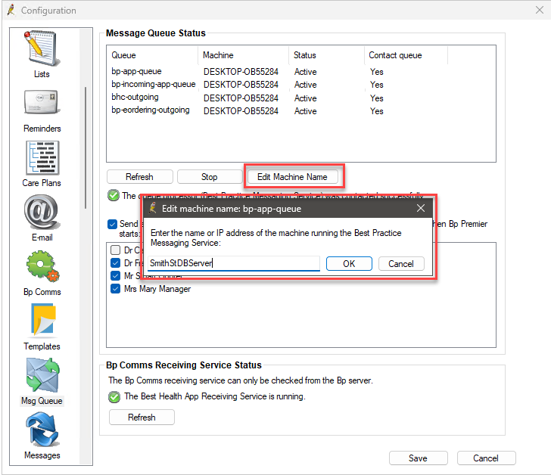Toggle the Send checkbox
Image resolution: width=551 pixels, height=475 pixels.
coord(113,224)
